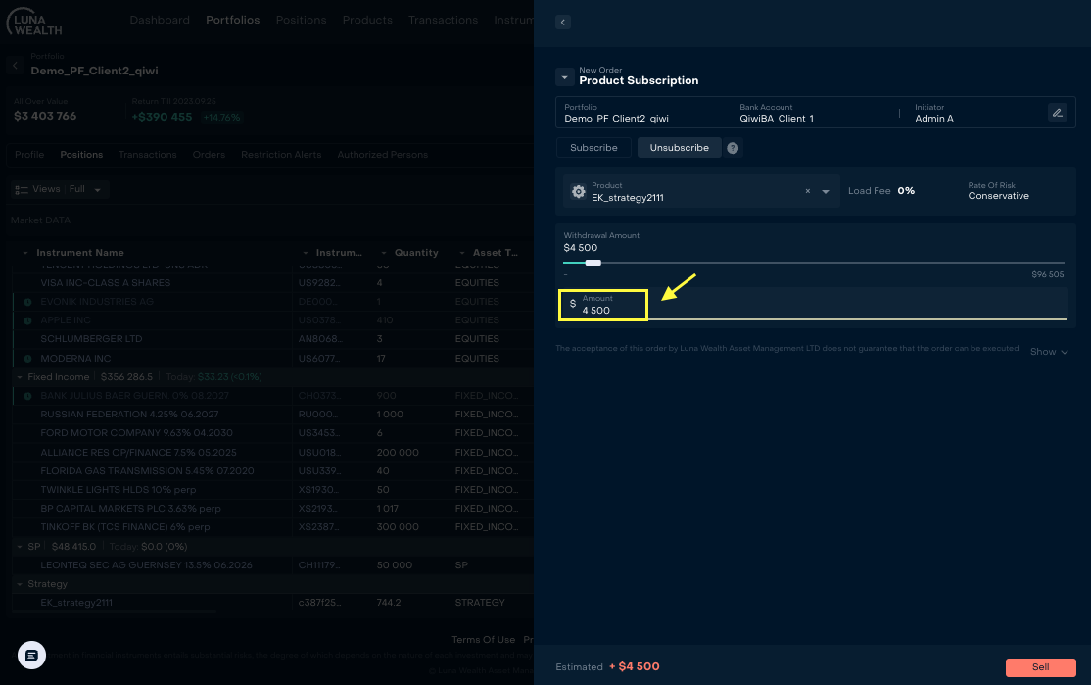
Task: Open the Terms Of Use link
Action: point(483,640)
